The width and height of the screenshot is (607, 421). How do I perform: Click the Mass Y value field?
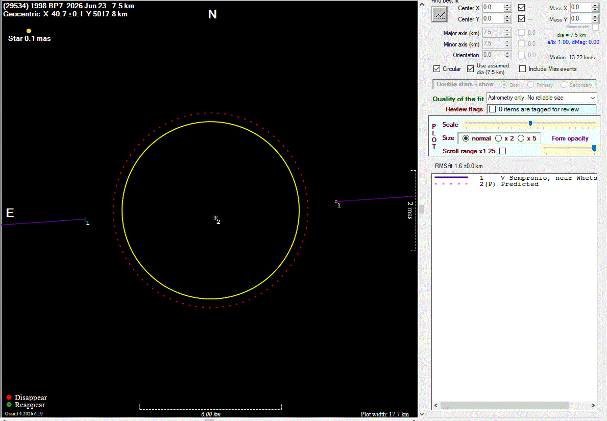pos(580,18)
